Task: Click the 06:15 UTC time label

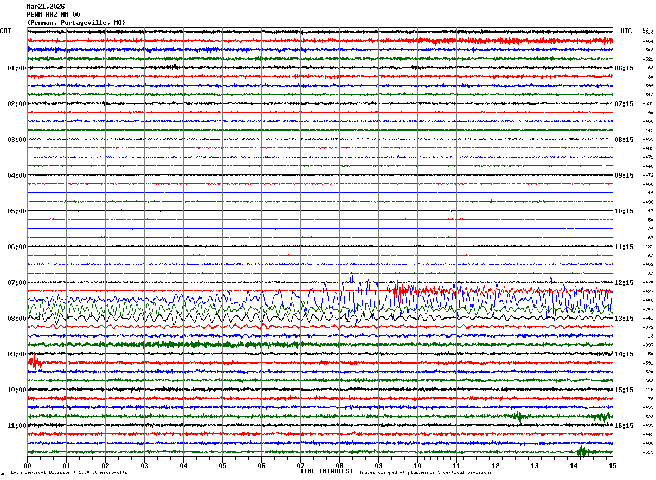Action: pyautogui.click(x=624, y=68)
